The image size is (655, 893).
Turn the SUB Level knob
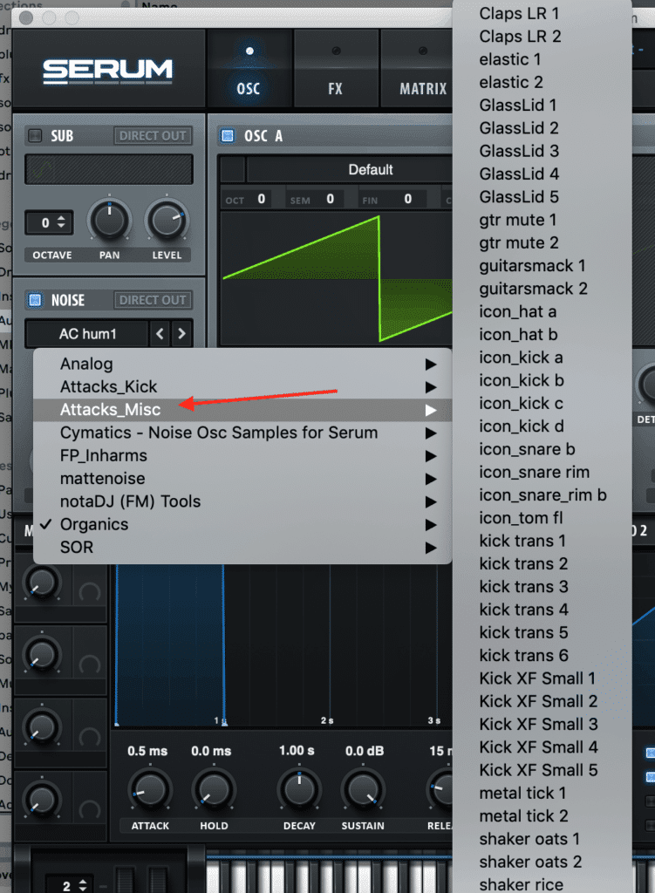[x=167, y=221]
